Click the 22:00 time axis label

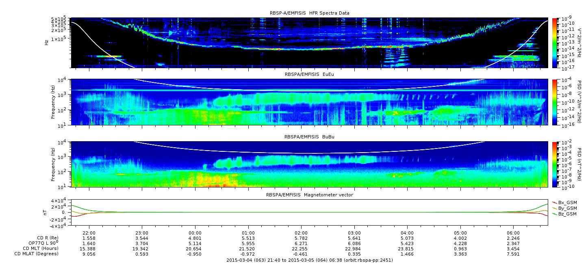[89, 233]
